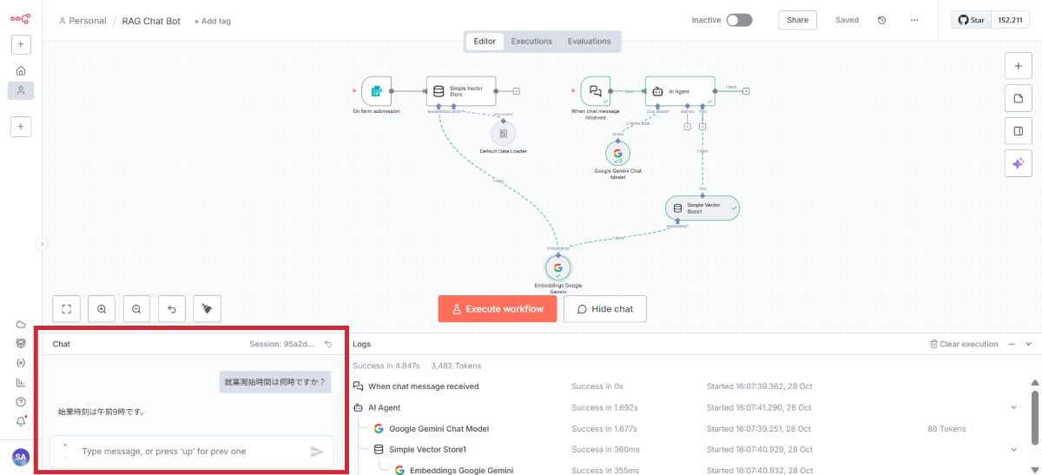Toggle the Inactive workflow switch
Image resolution: width=1042 pixels, height=475 pixels.
coord(739,20)
